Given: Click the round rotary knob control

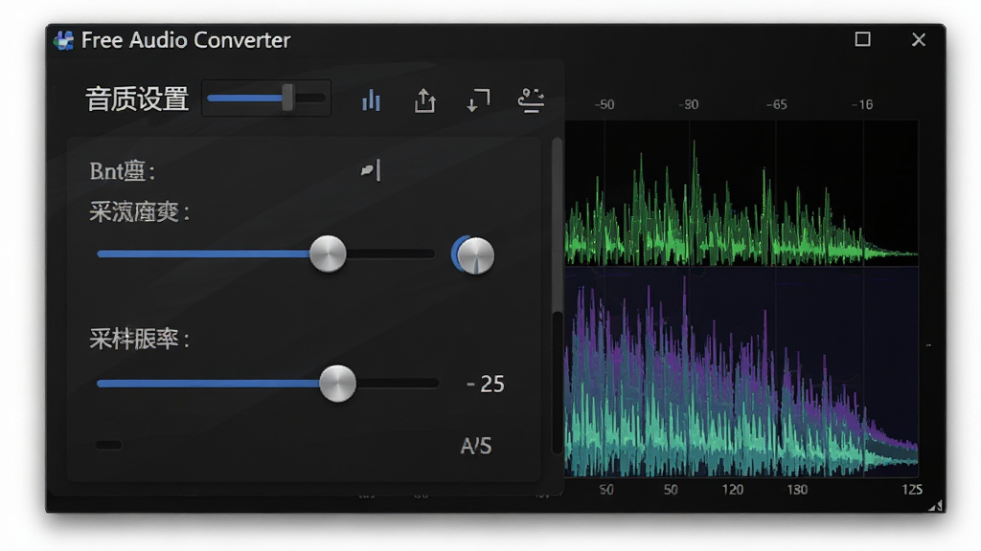Looking at the screenshot, I should pos(473,254).
